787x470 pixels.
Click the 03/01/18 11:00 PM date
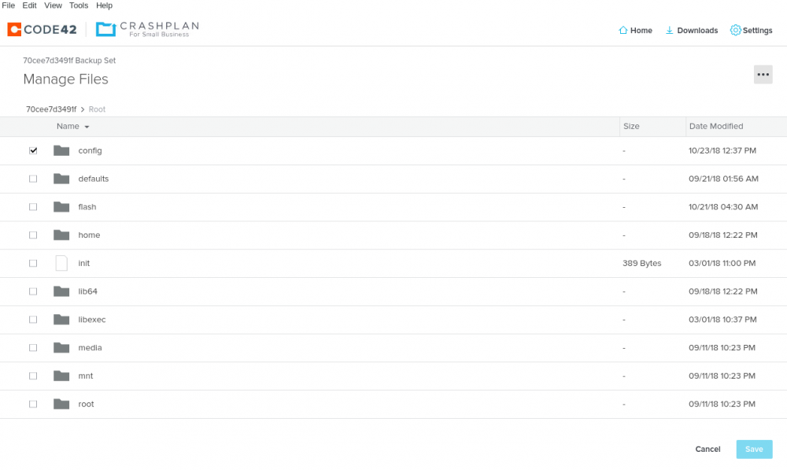(722, 263)
